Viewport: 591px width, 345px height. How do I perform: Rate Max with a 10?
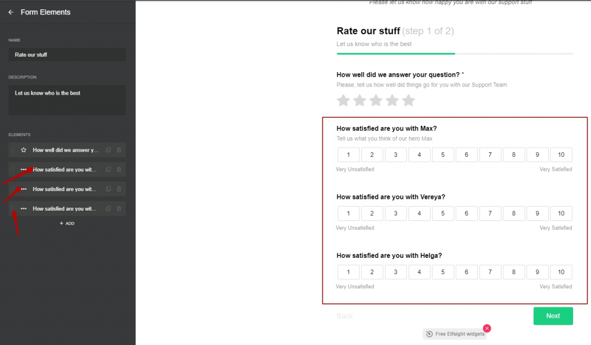pyautogui.click(x=561, y=155)
